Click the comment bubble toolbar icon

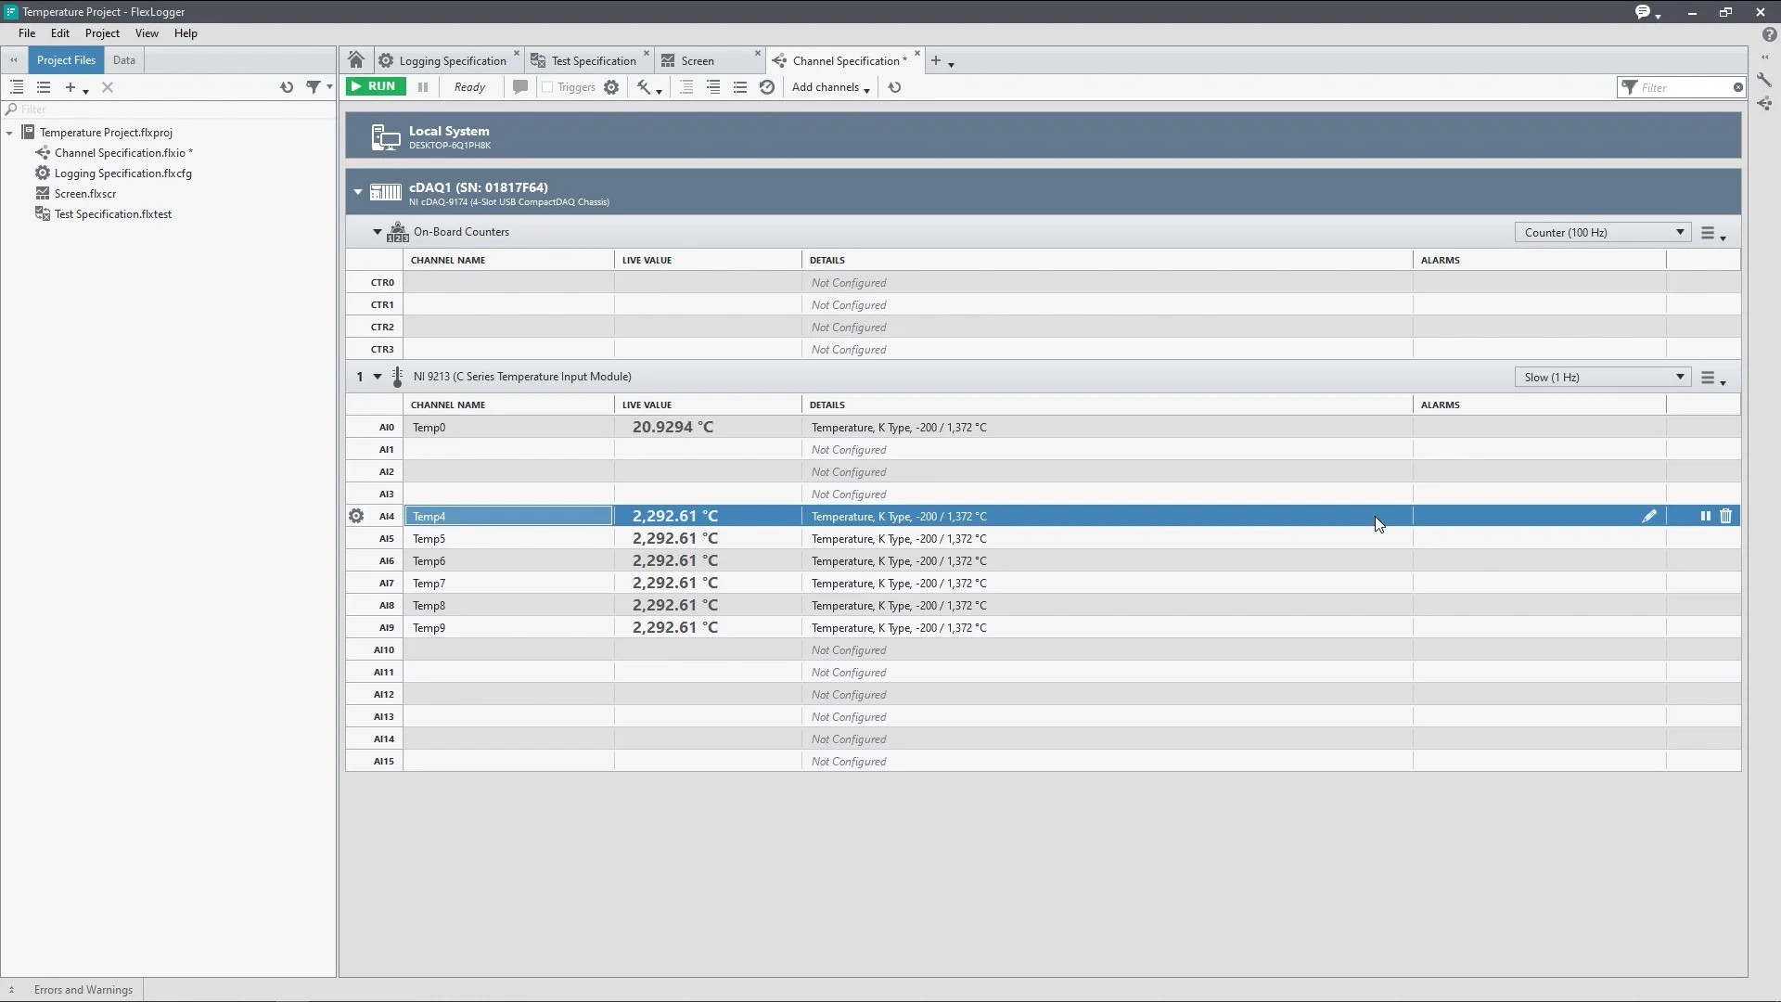coord(520,87)
